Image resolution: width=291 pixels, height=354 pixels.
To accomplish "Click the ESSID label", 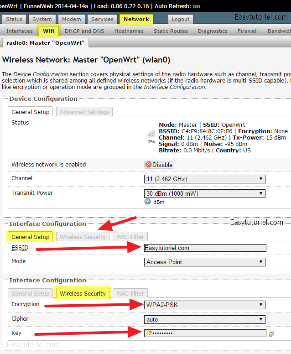I will 20,248.
